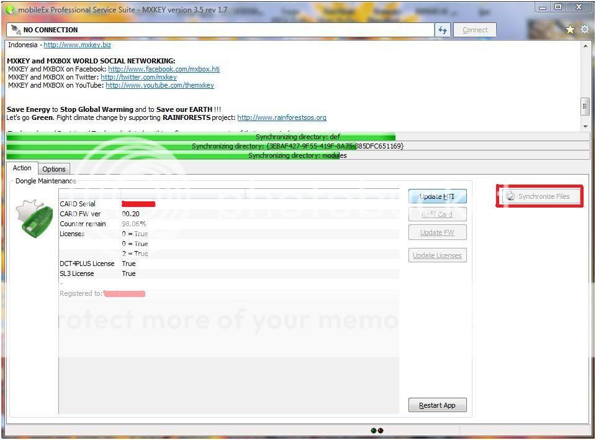Click the connection refresh arrows icon
596x440 pixels.
[443, 30]
